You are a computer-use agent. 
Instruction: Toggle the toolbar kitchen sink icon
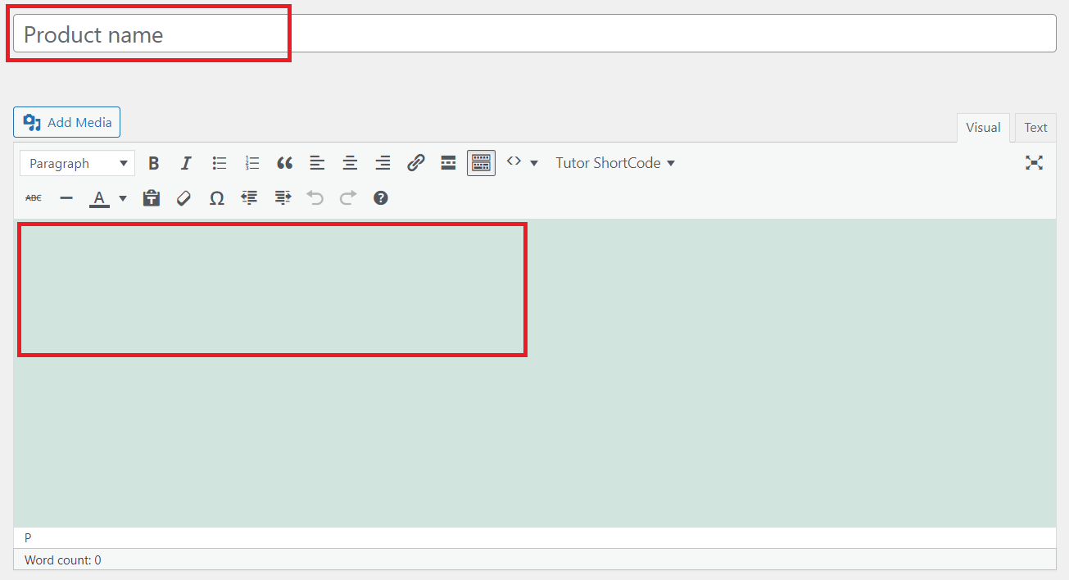pyautogui.click(x=481, y=163)
